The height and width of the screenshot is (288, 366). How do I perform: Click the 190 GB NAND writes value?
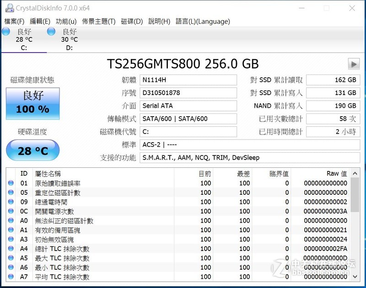point(333,106)
